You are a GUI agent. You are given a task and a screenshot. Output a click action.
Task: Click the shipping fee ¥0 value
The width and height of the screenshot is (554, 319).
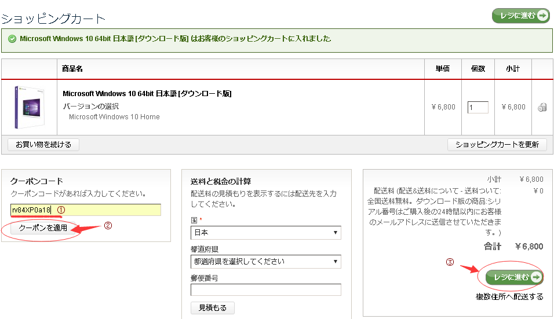[x=538, y=191]
